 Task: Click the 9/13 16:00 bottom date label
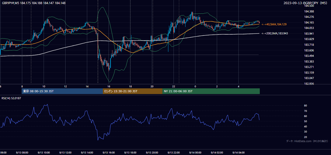[x=109, y=153]
